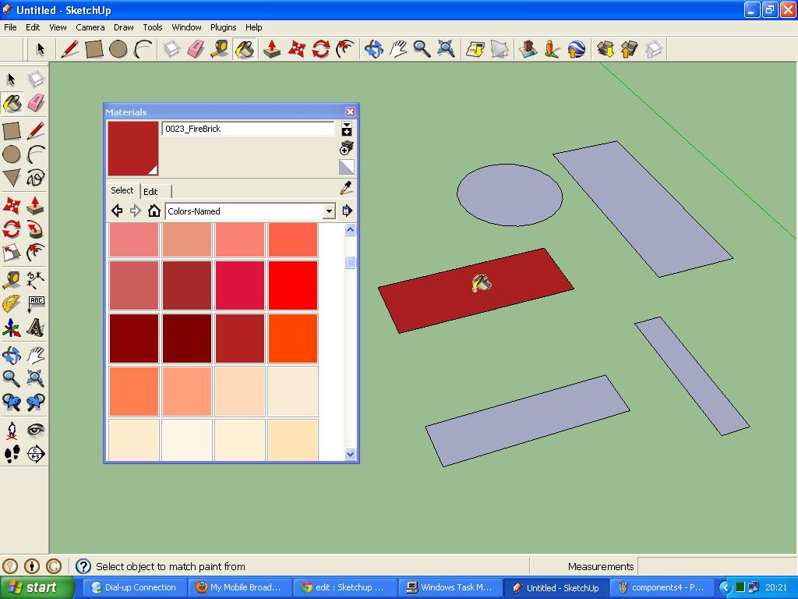Select the Freehand tool in left toolbar

coord(36,178)
